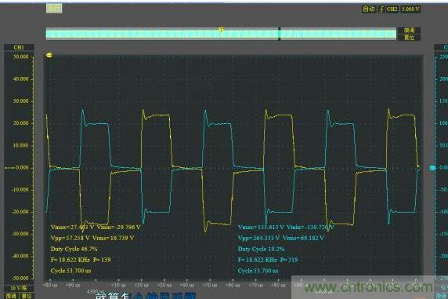Screen dimensions: 448x299
Task: Click 复位 reset button beside overview bar
Action: point(409,37)
